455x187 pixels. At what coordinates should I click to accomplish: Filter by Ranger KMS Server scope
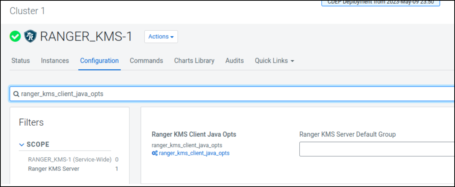pyautogui.click(x=53, y=169)
